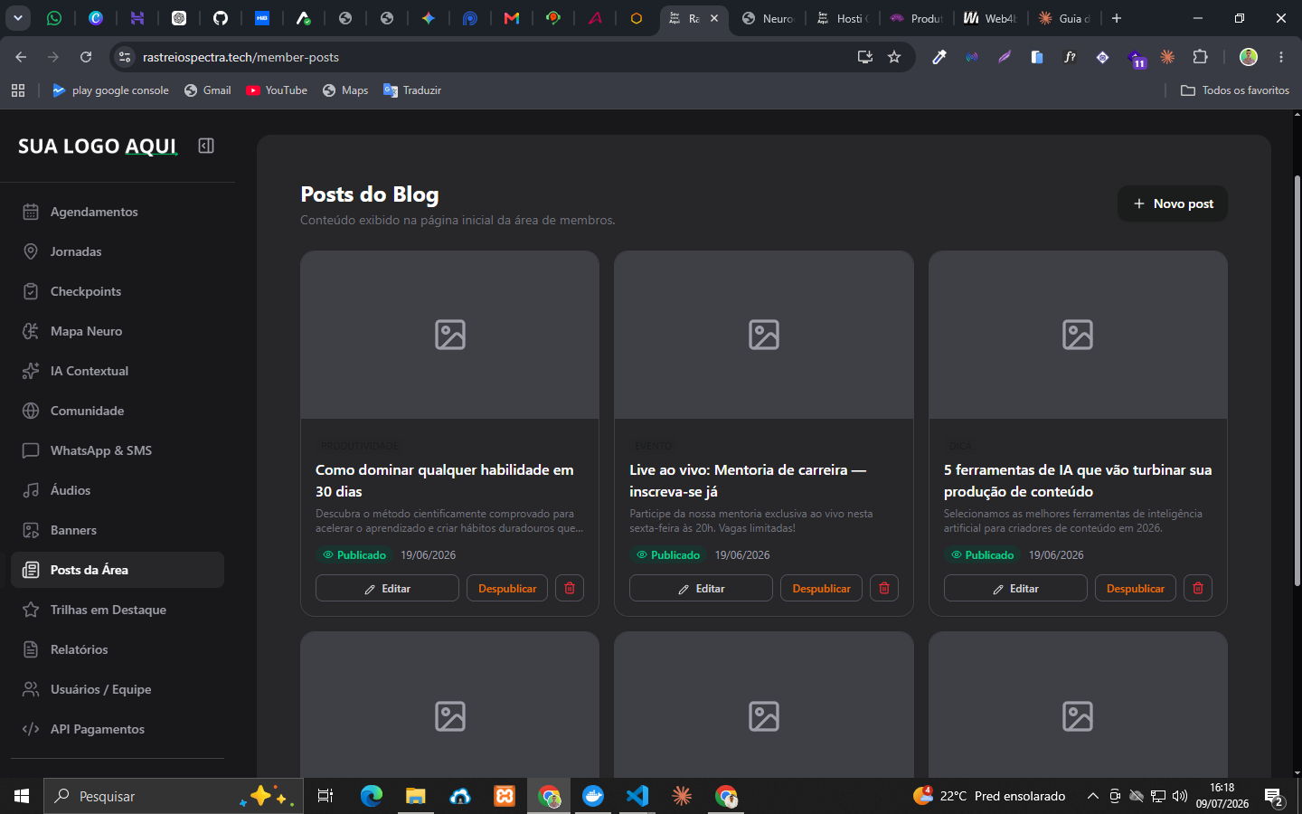Screen dimensions: 1302x814
Task: Switch to the Neuro tab
Action: point(768,18)
